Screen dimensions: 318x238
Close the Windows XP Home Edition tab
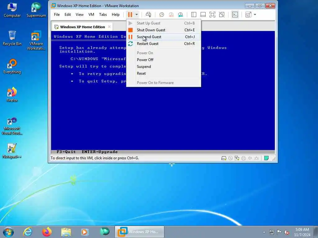[109, 27]
